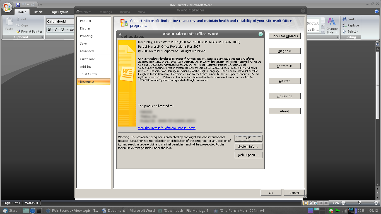This screenshot has width=381, height=214.
Task: Open Trust Center options category
Action: [94, 74]
